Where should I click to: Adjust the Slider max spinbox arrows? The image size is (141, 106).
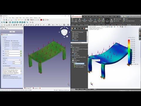[21, 64]
